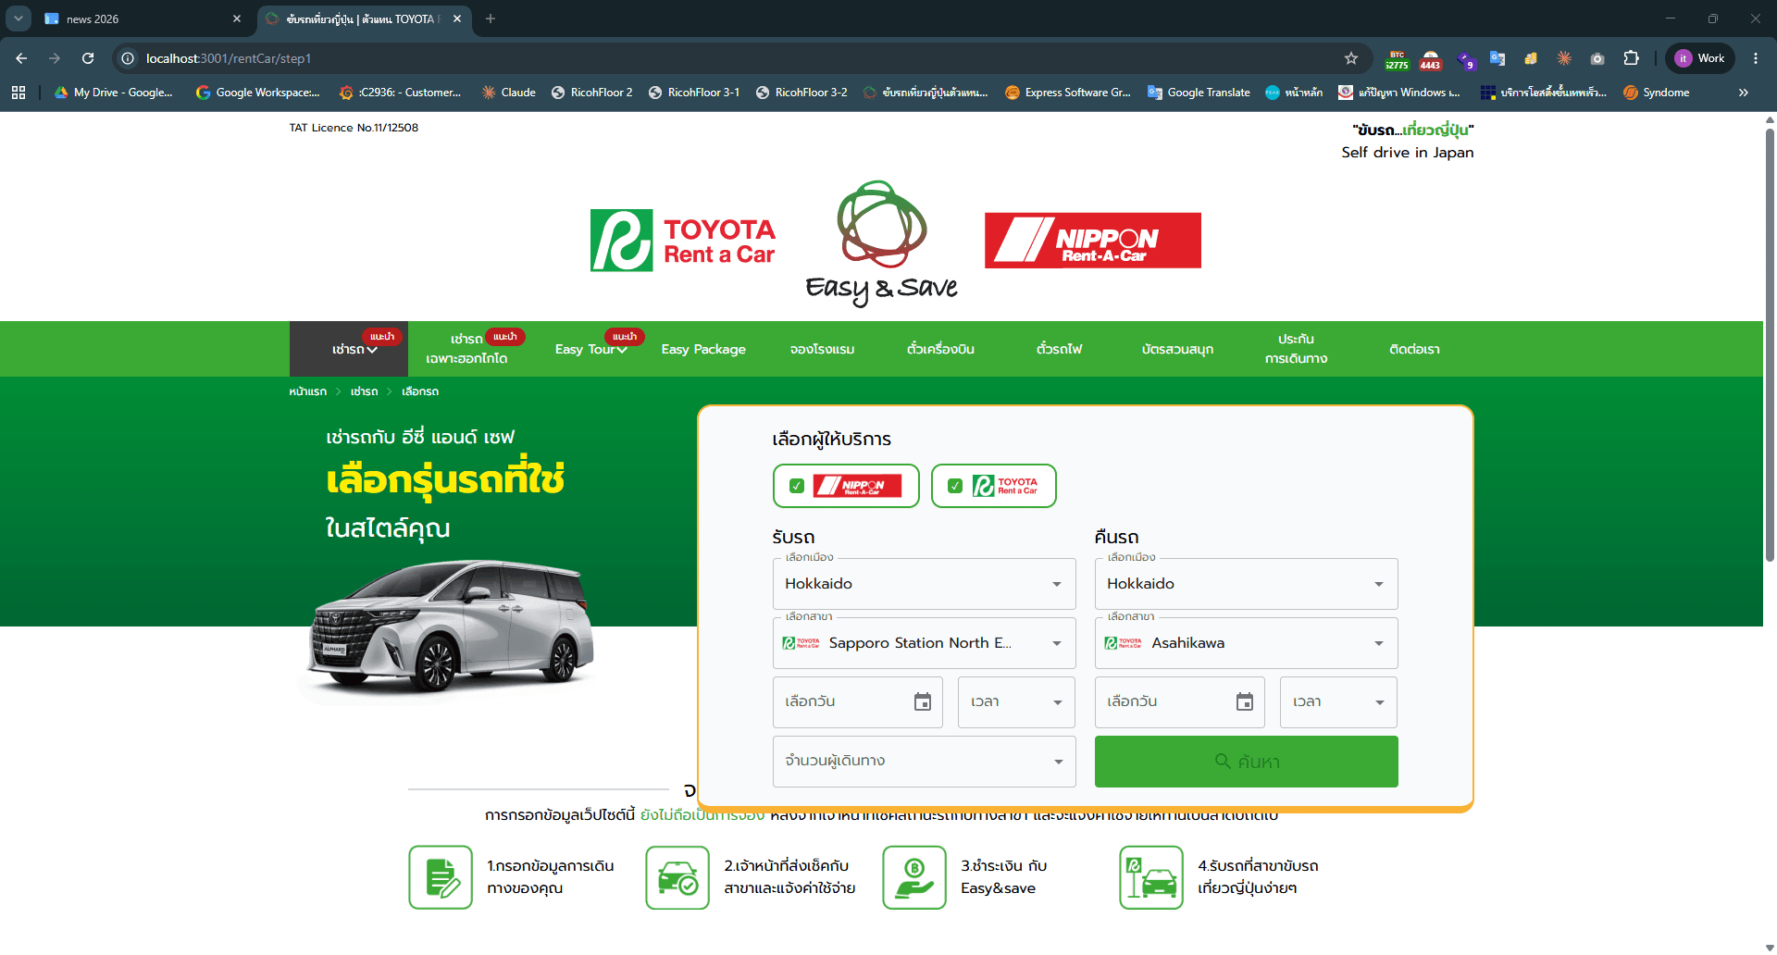
Task: Open the return date calendar icon
Action: point(1245,702)
